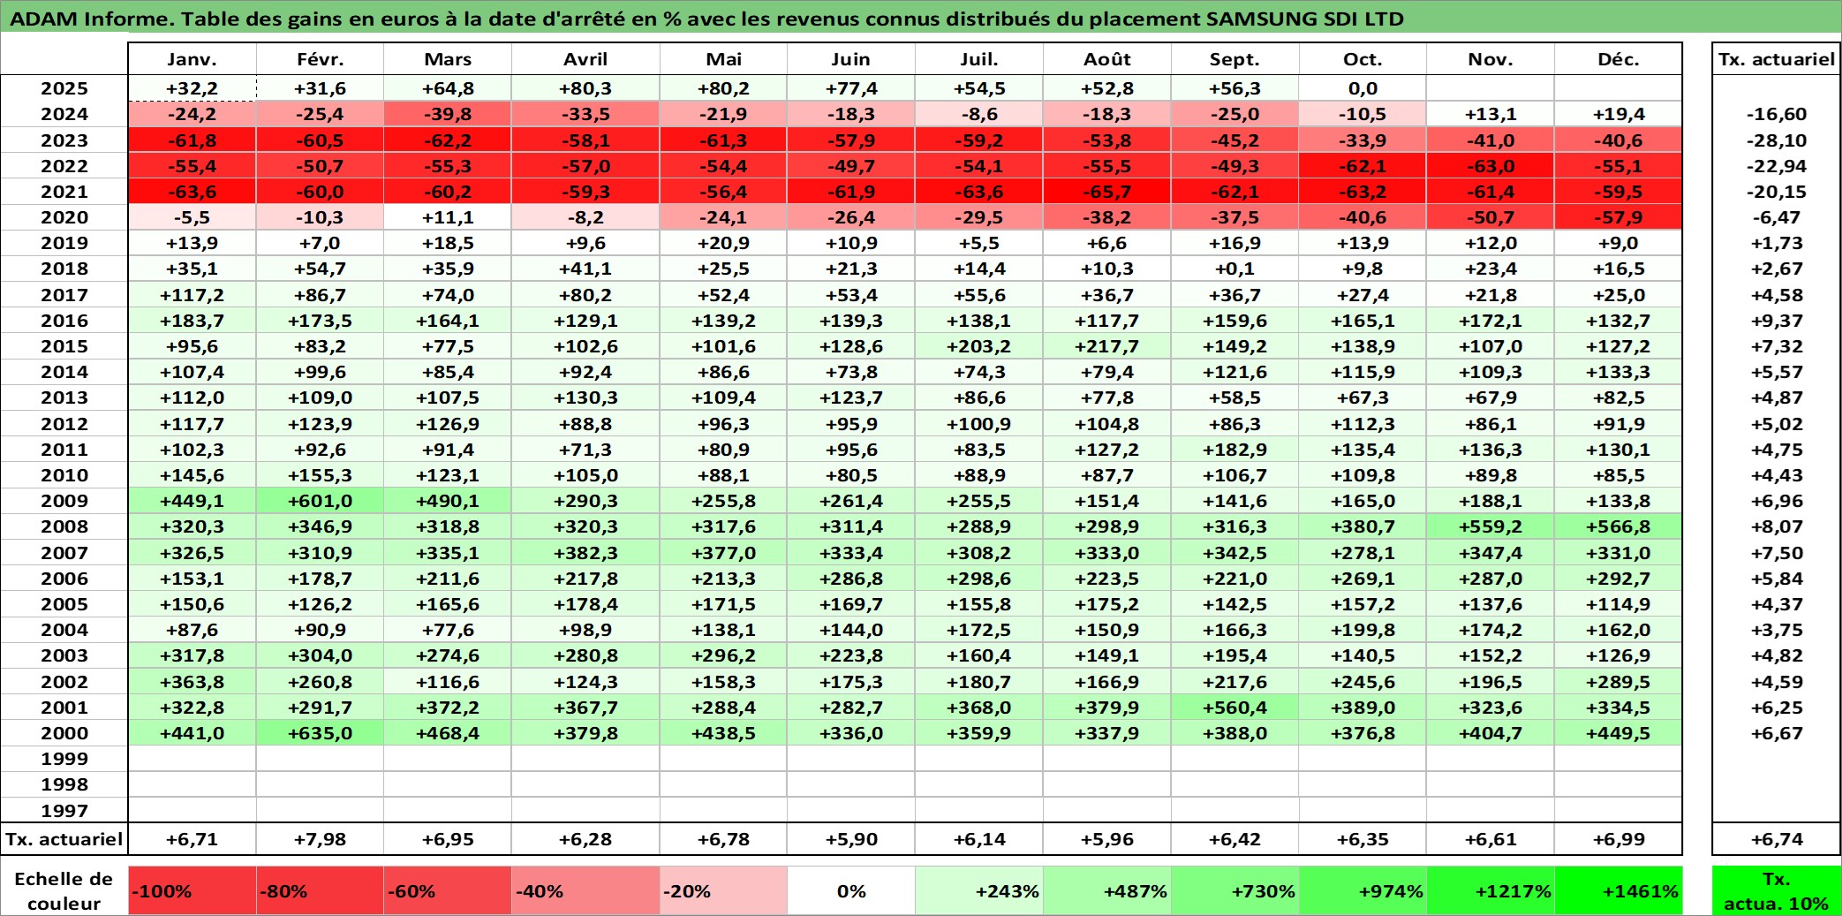
Task: Select the +5,90 Juin actuarial rate
Action: (851, 839)
